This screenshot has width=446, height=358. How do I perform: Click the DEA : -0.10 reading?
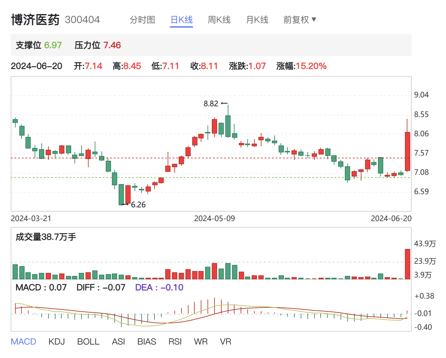click(159, 288)
